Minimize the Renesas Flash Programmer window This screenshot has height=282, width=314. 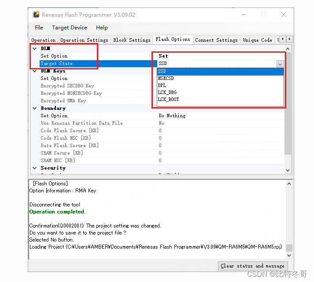point(244,14)
